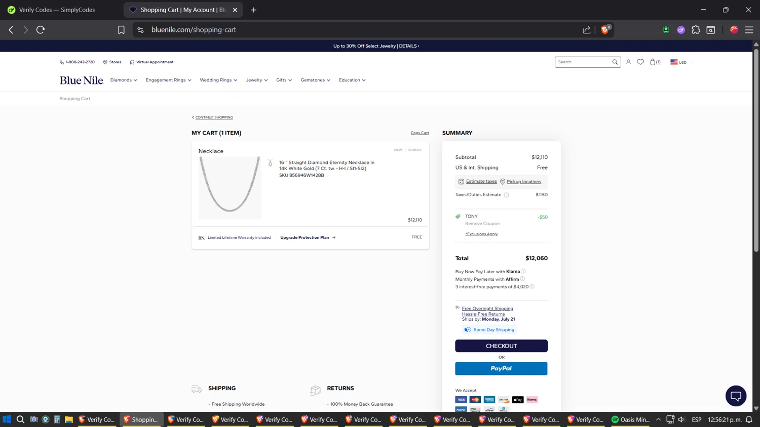Click the browser back arrow
Viewport: 760px width, 427px height.
coord(11,30)
